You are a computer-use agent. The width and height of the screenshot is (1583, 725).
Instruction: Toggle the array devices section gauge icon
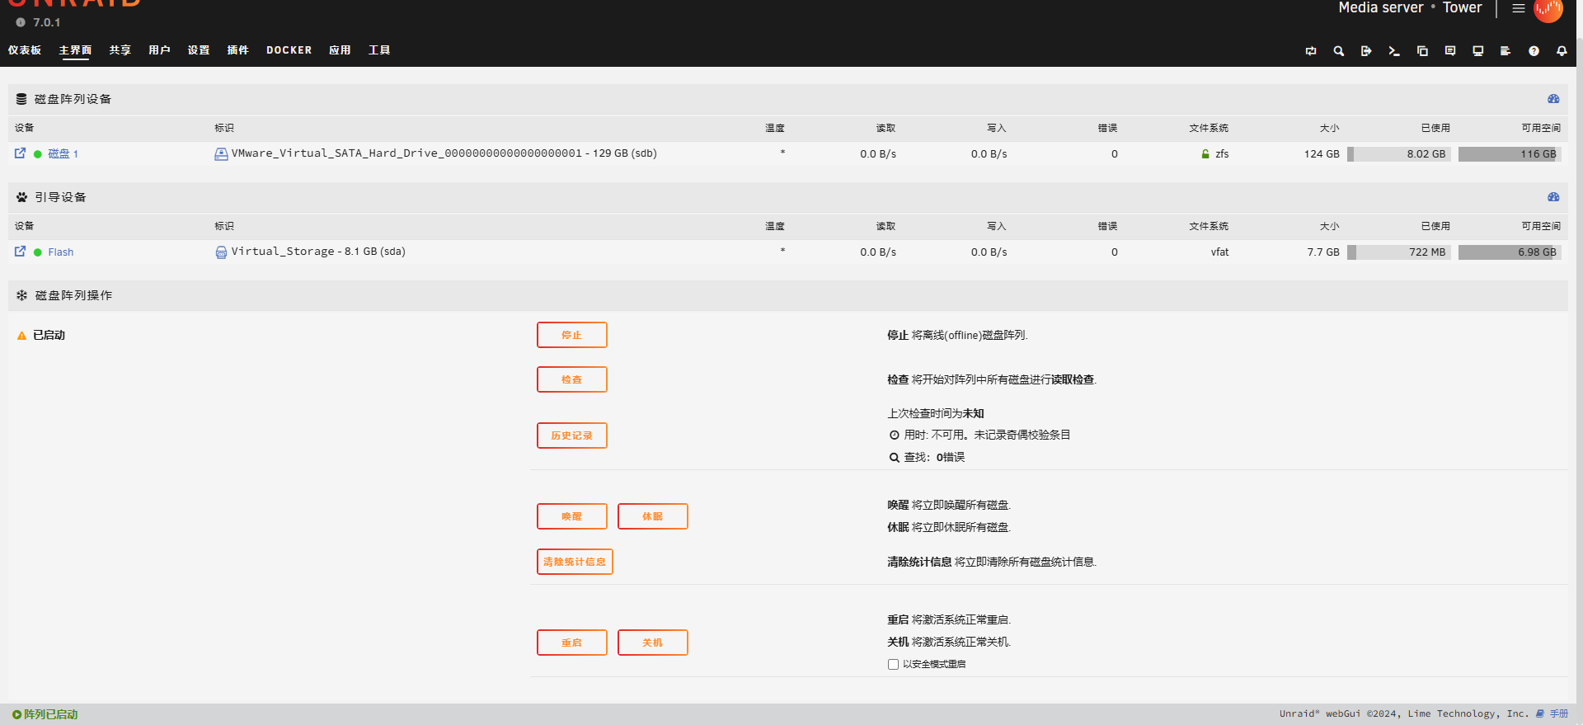tap(1553, 99)
